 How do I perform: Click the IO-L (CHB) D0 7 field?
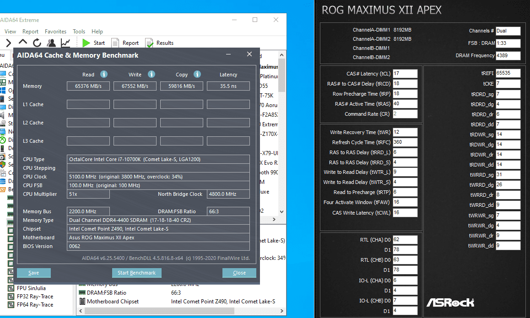pos(405,301)
